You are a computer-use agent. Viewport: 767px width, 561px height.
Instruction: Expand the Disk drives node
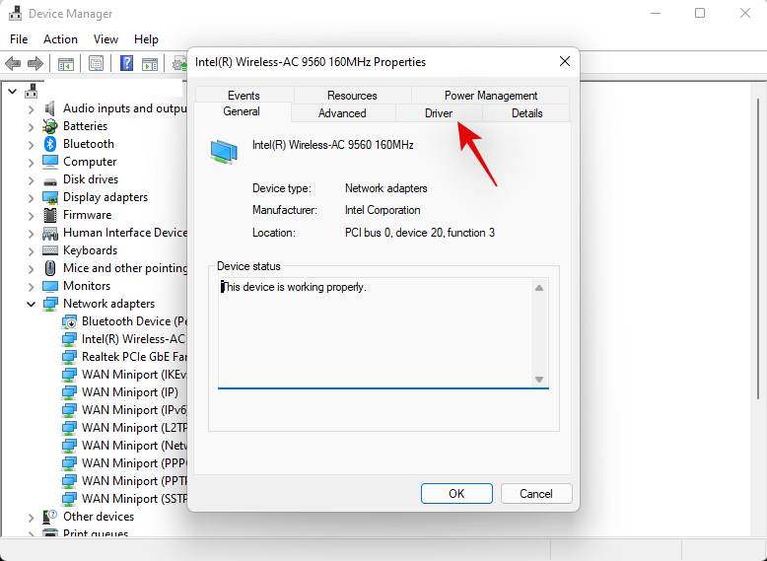[x=31, y=180]
